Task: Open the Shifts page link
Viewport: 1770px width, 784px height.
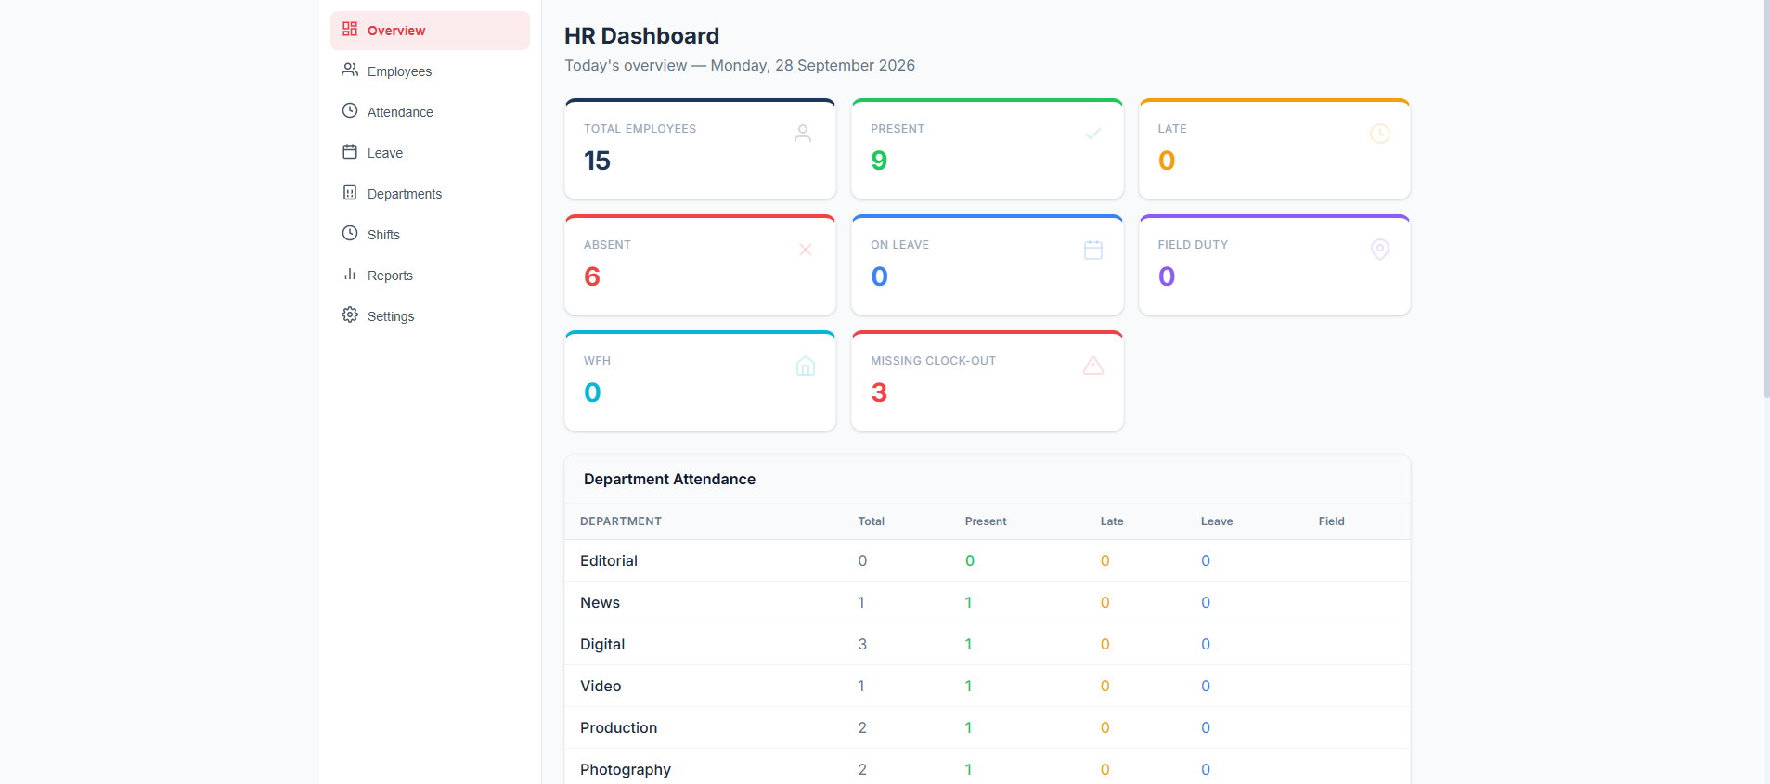Action: pyautogui.click(x=430, y=235)
